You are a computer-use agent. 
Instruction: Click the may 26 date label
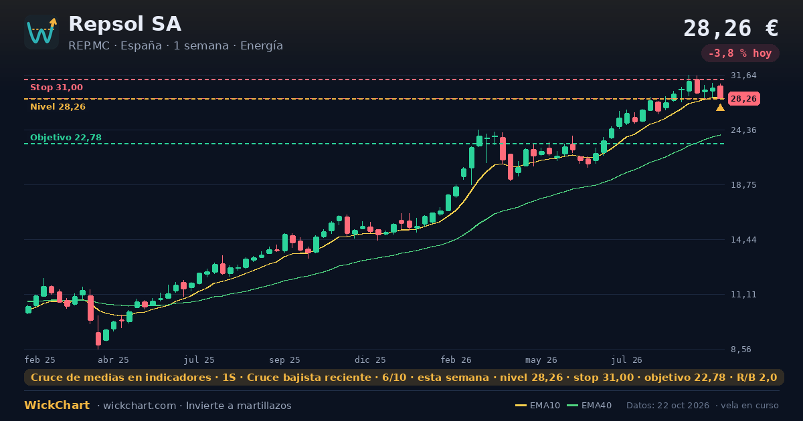[x=541, y=360]
